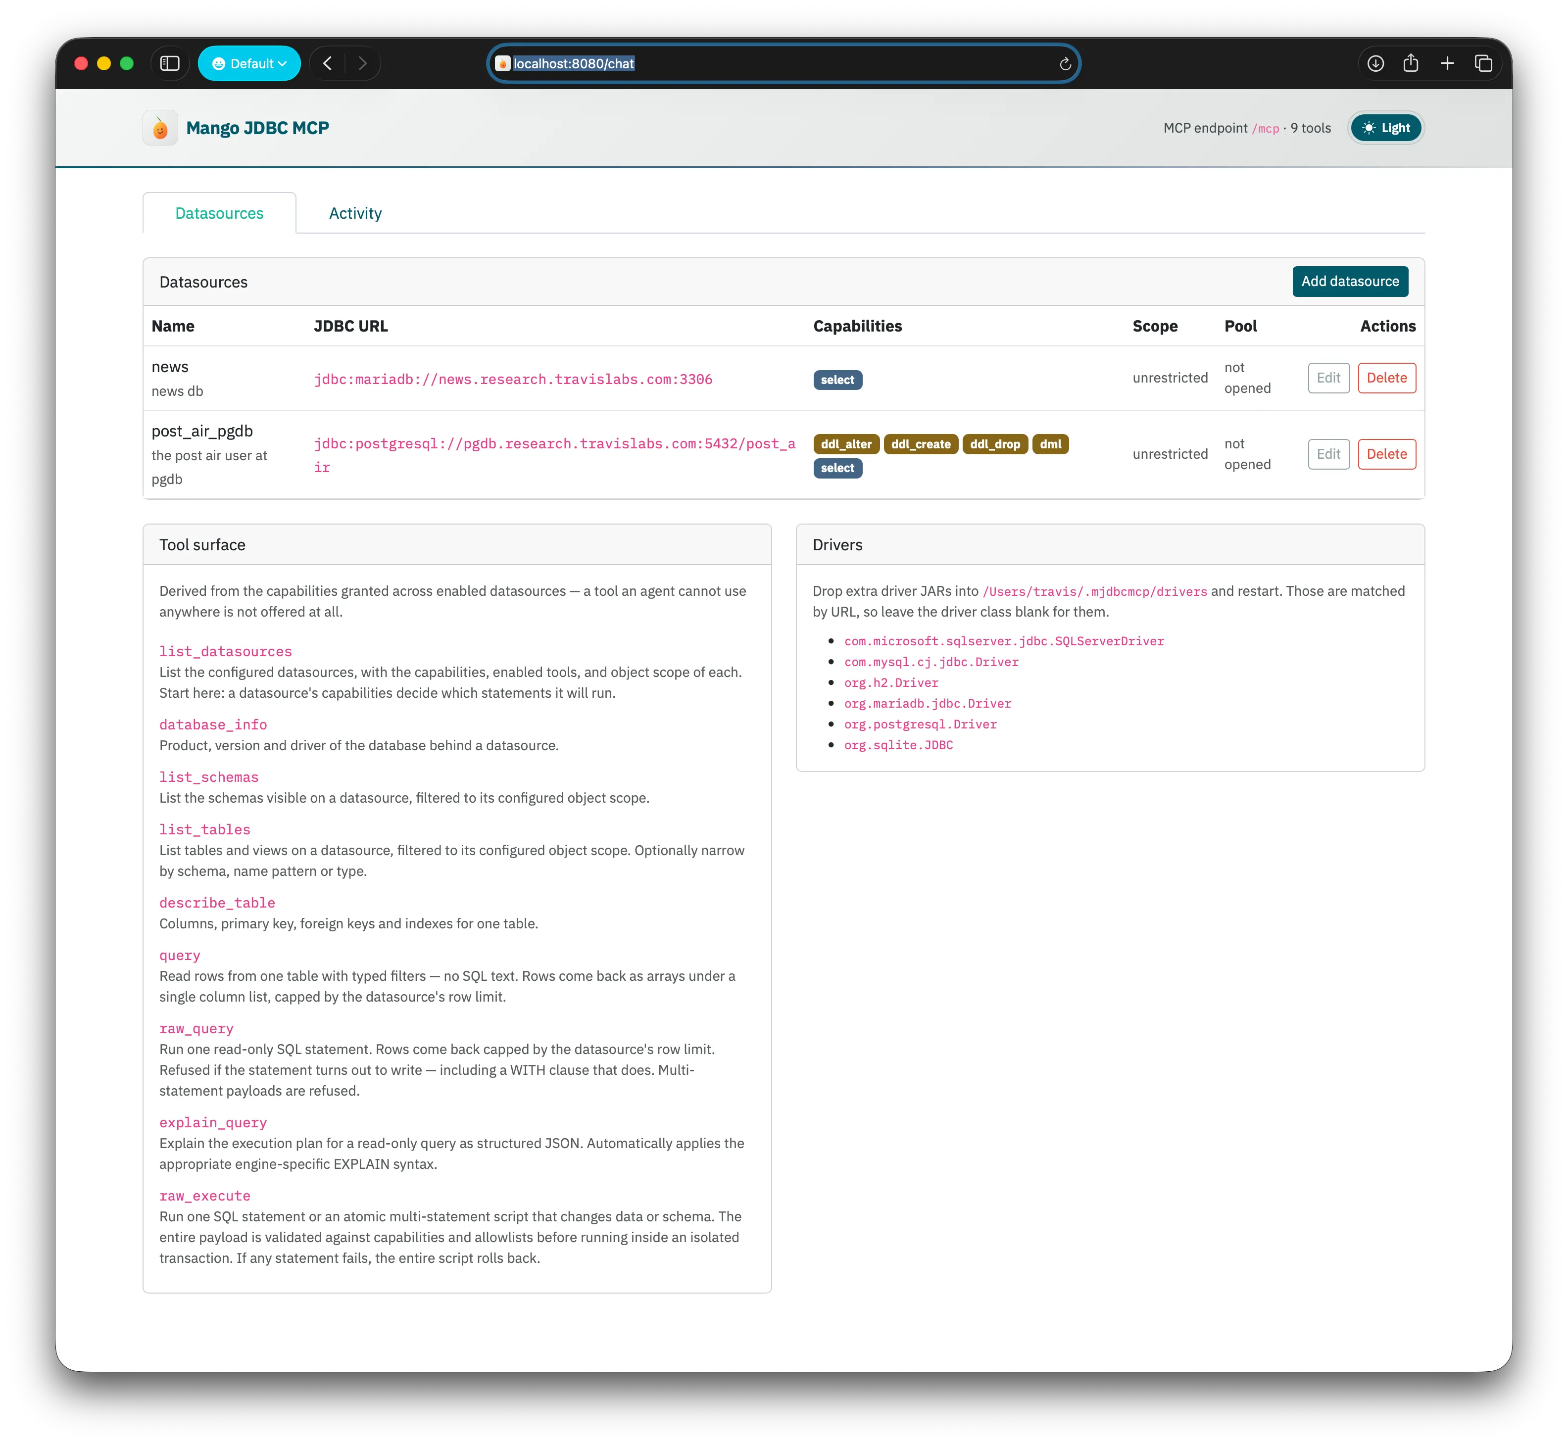
Task: Delete the news datasource
Action: tap(1386, 378)
